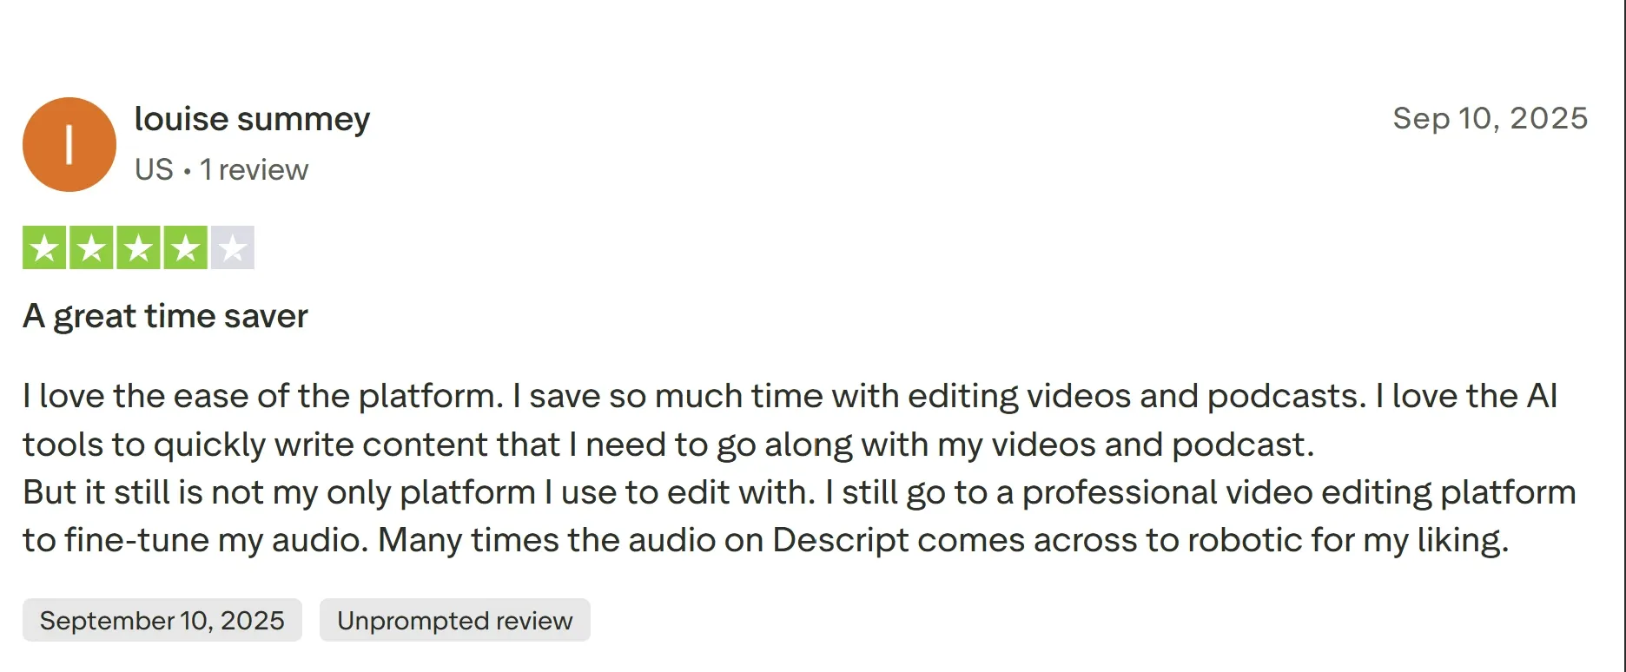Click the fourth green rating star
The height and width of the screenshot is (672, 1626).
click(185, 247)
